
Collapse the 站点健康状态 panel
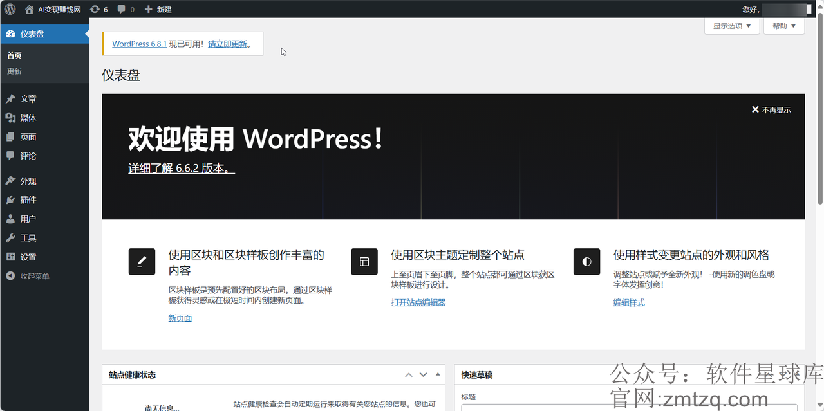coord(438,374)
